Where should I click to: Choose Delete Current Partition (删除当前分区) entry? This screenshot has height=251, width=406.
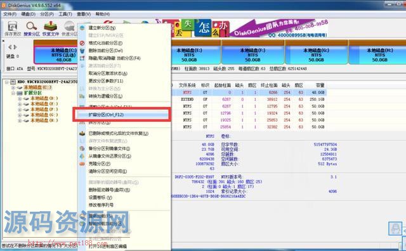tap(105, 51)
